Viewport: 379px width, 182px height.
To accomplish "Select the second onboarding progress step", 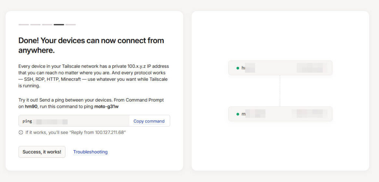I will (x=36, y=25).
